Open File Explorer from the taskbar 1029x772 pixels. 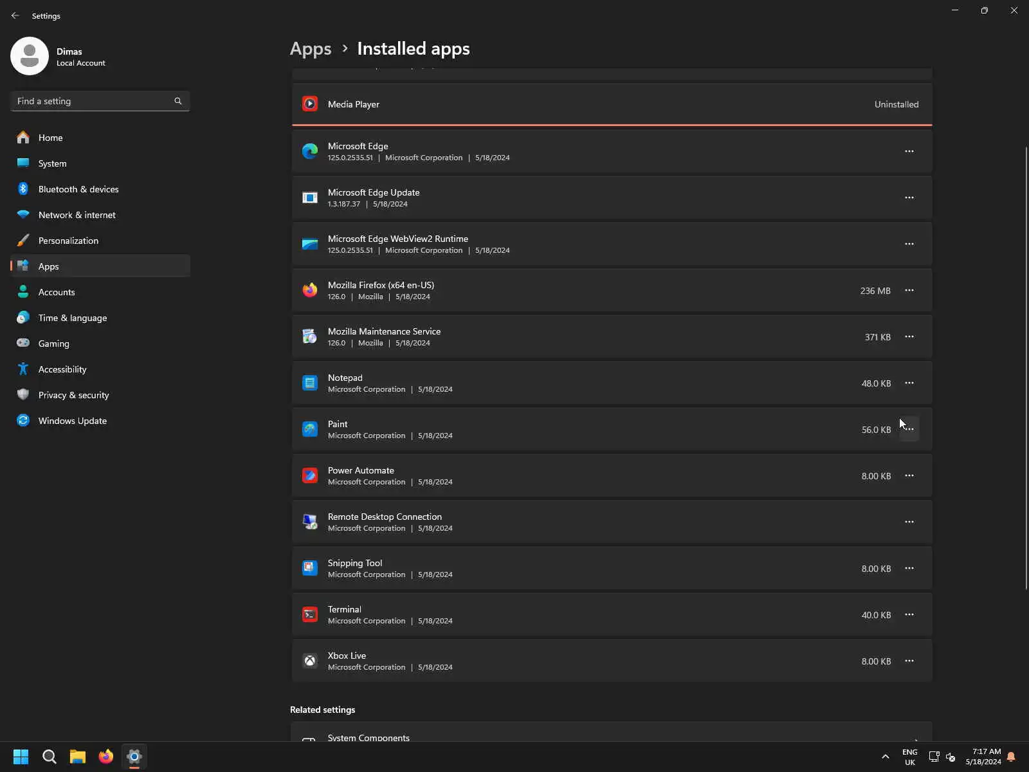[x=78, y=757]
